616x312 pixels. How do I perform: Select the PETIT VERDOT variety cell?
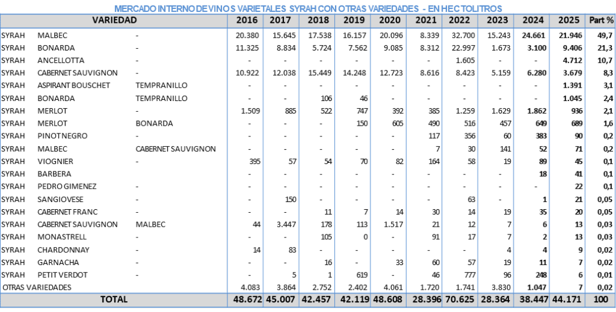click(63, 275)
